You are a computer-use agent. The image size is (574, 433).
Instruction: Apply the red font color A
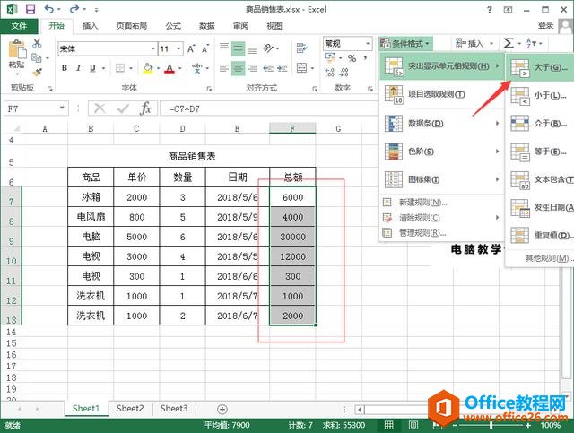click(170, 68)
